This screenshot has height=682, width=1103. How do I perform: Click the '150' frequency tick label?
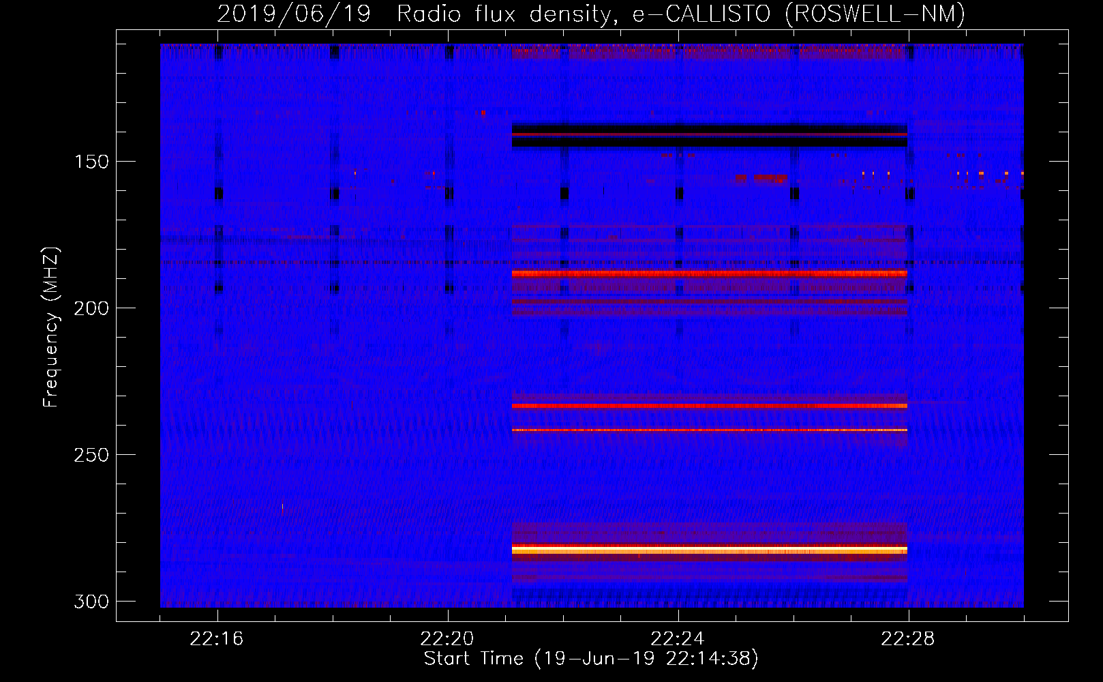[x=91, y=162]
